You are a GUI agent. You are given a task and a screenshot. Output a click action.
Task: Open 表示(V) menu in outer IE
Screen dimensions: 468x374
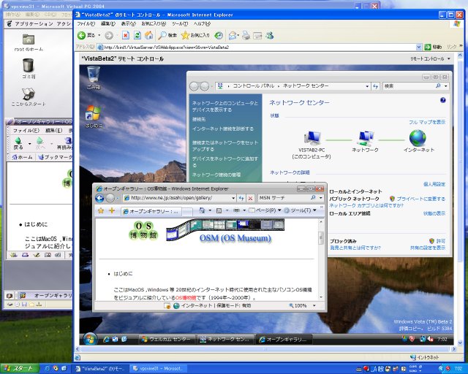(129, 23)
